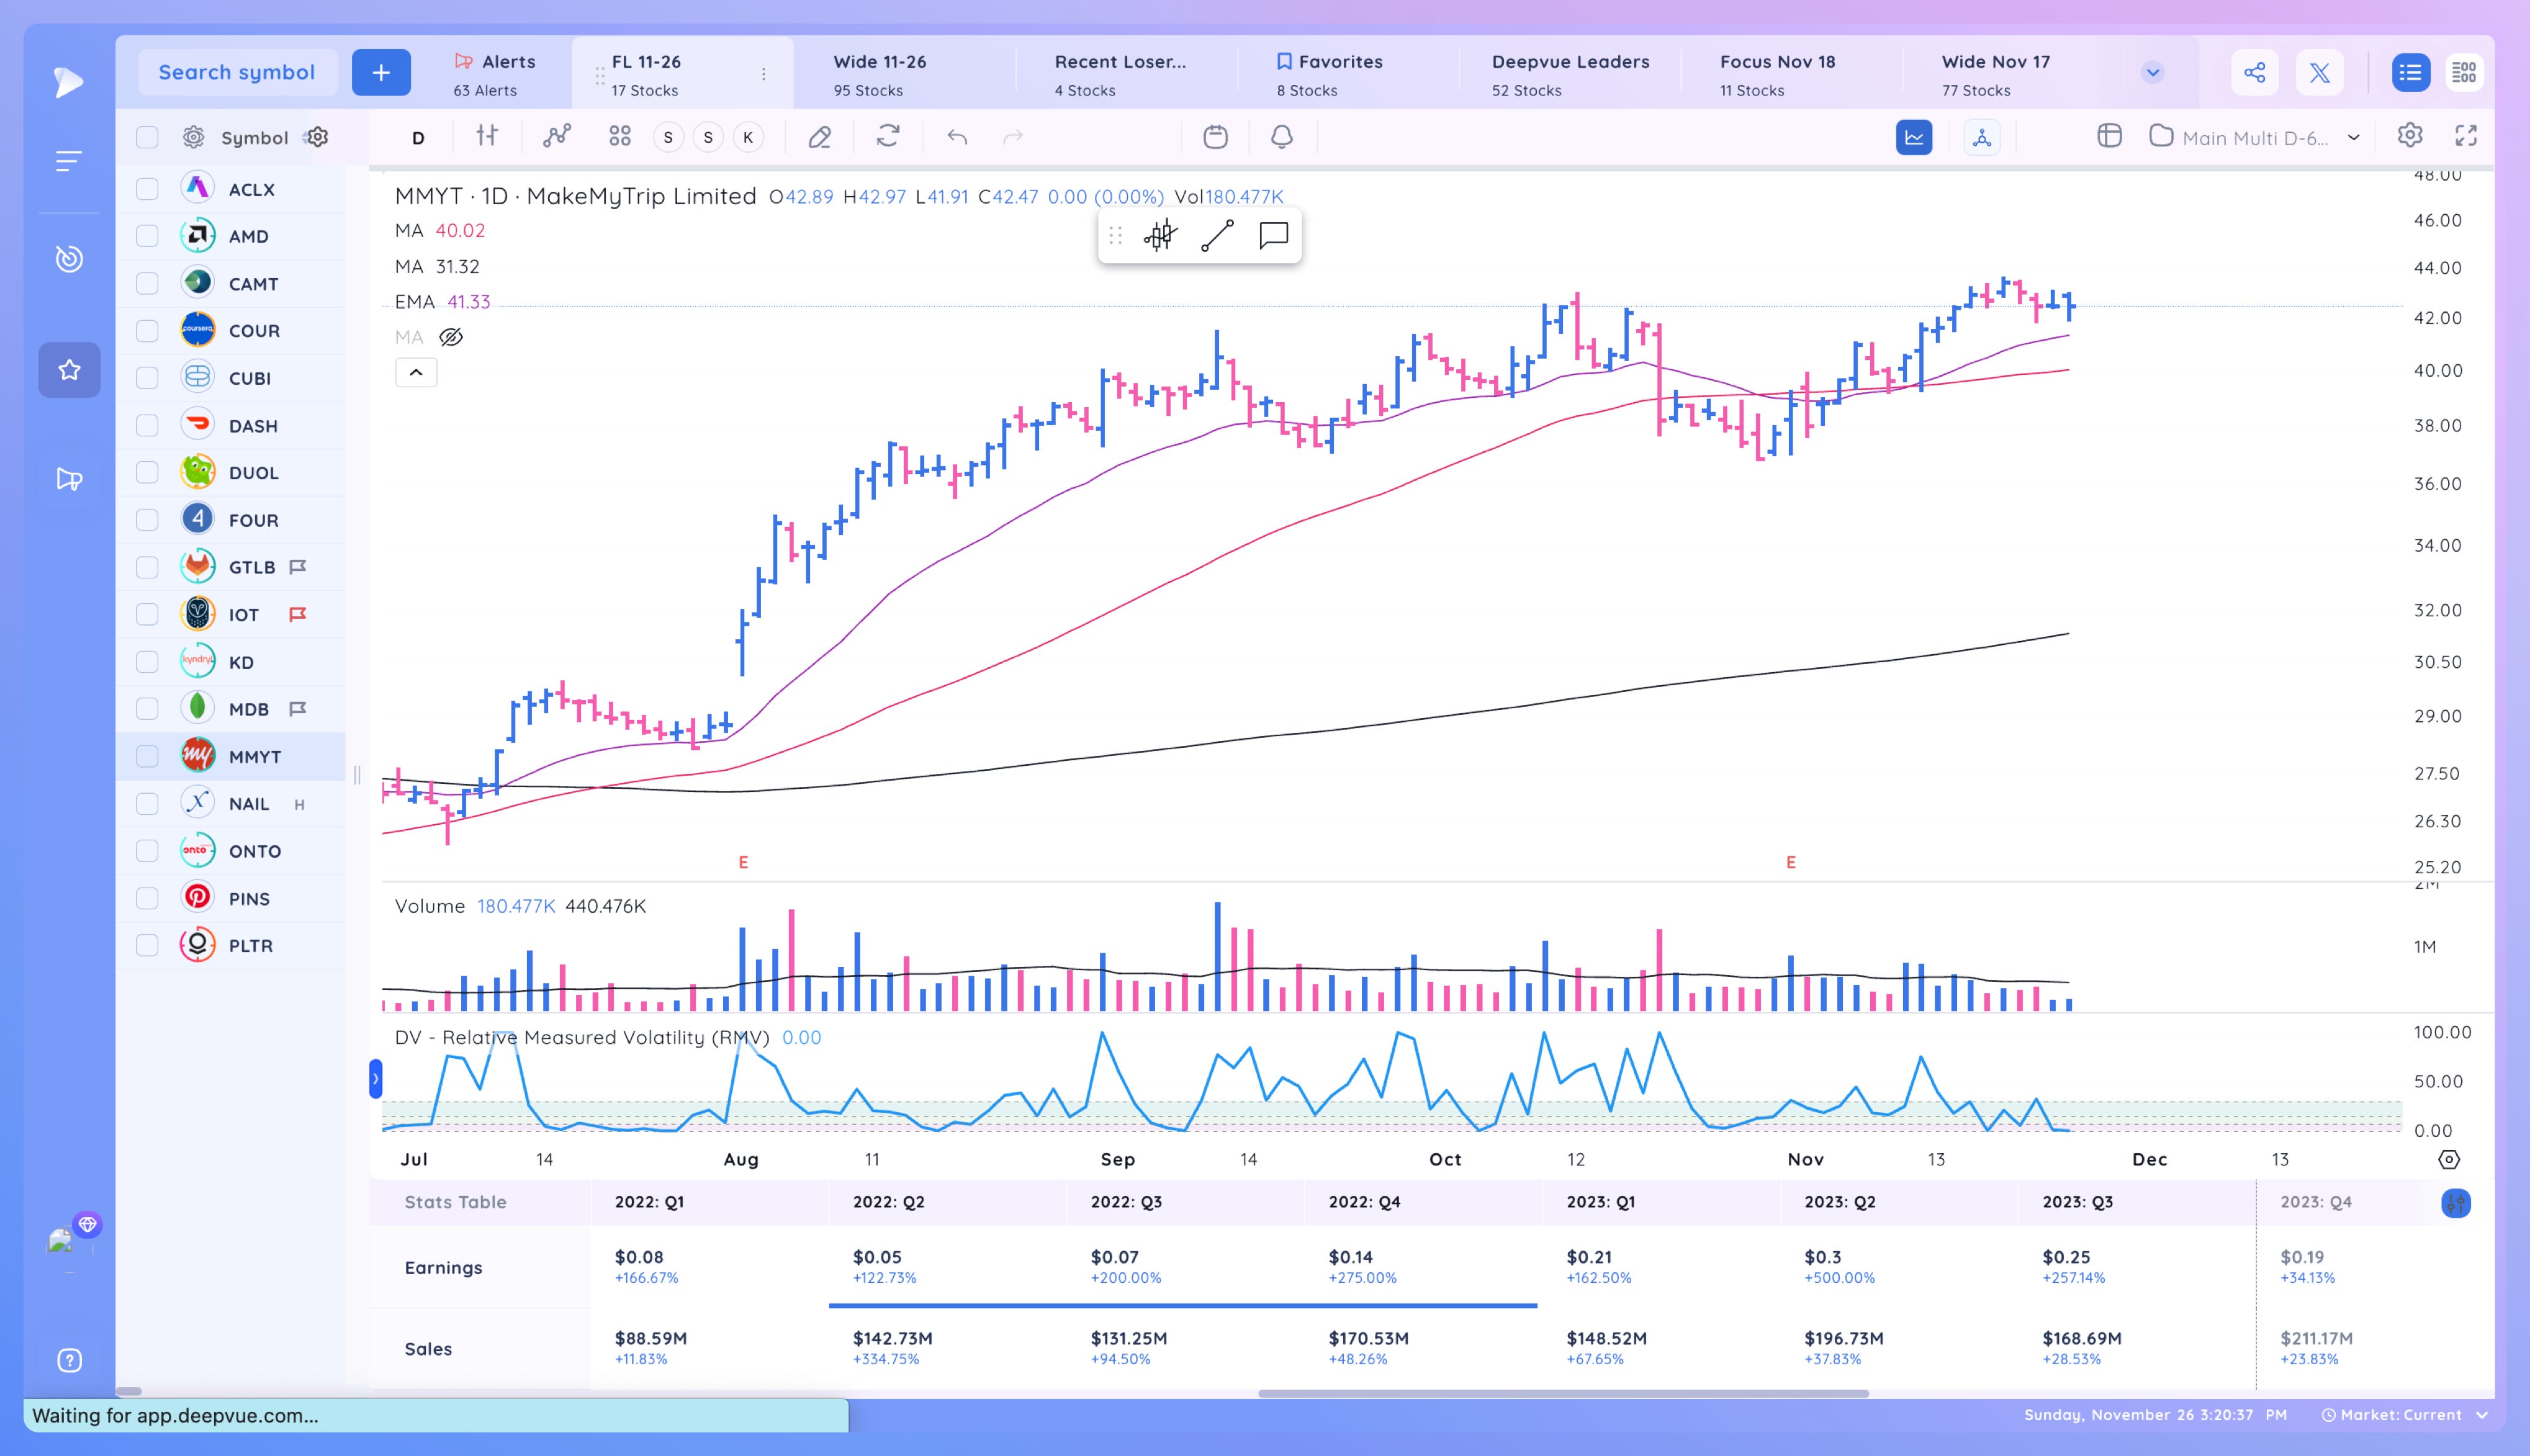This screenshot has height=1456, width=2530.
Task: Toggle visibility of the hidden MA indicator
Action: point(451,337)
